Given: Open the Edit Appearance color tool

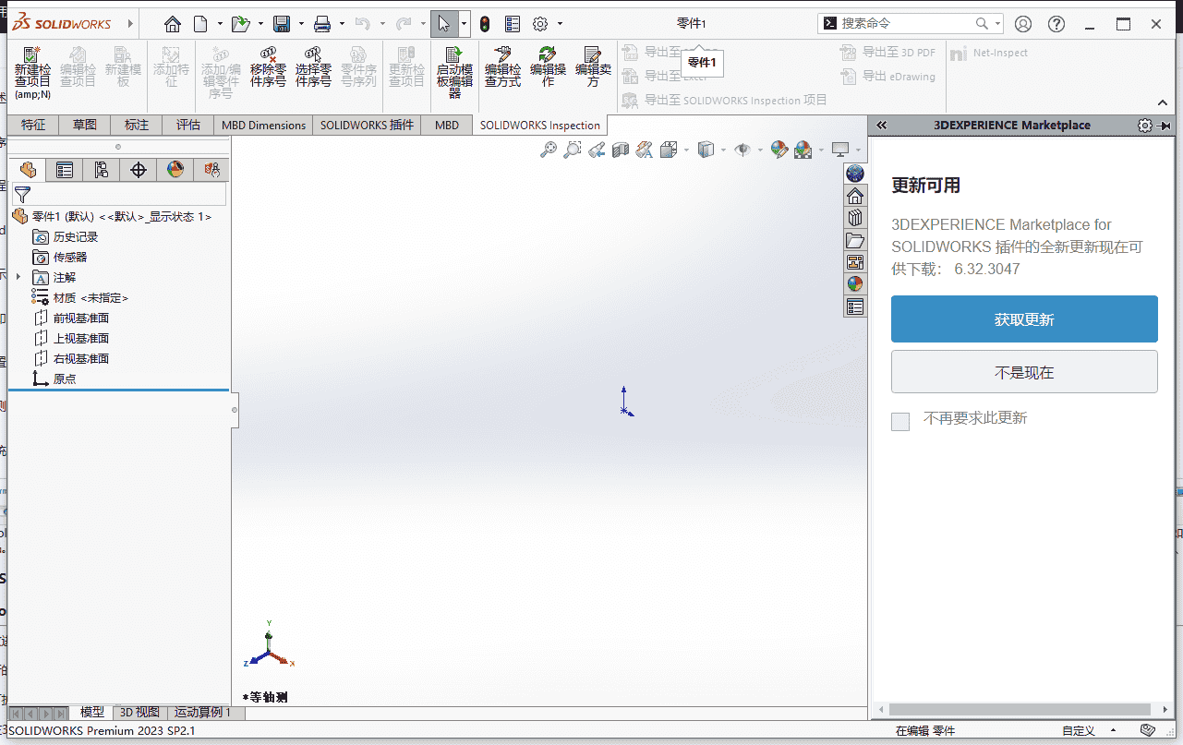Looking at the screenshot, I should pyautogui.click(x=779, y=149).
